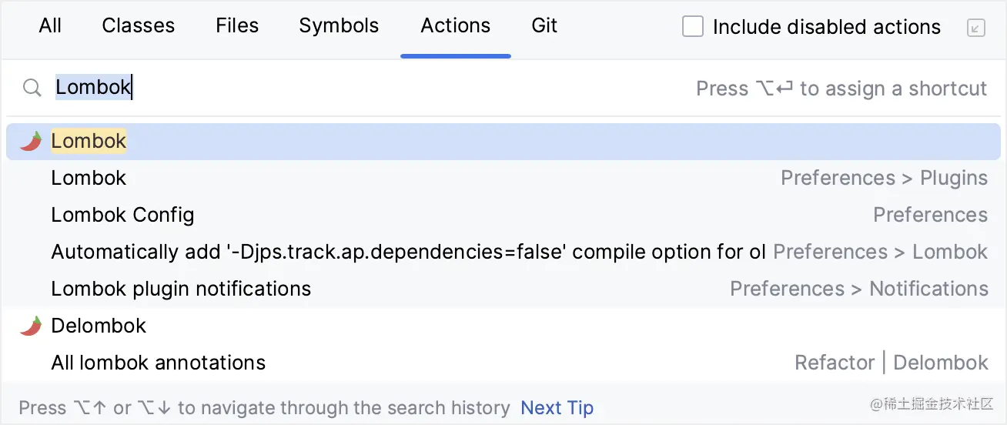Select the Djps.track.ap.dependencies compile option result
This screenshot has height=425, width=1007.
pos(408,252)
